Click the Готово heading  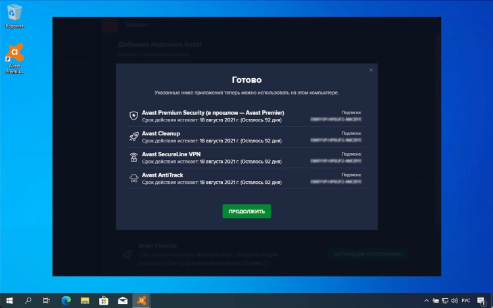246,79
